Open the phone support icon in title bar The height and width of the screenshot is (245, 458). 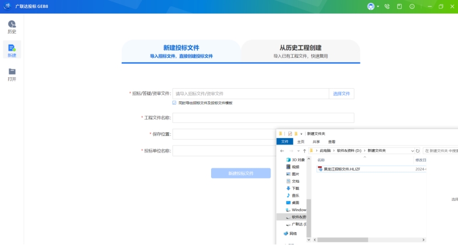tap(387, 7)
